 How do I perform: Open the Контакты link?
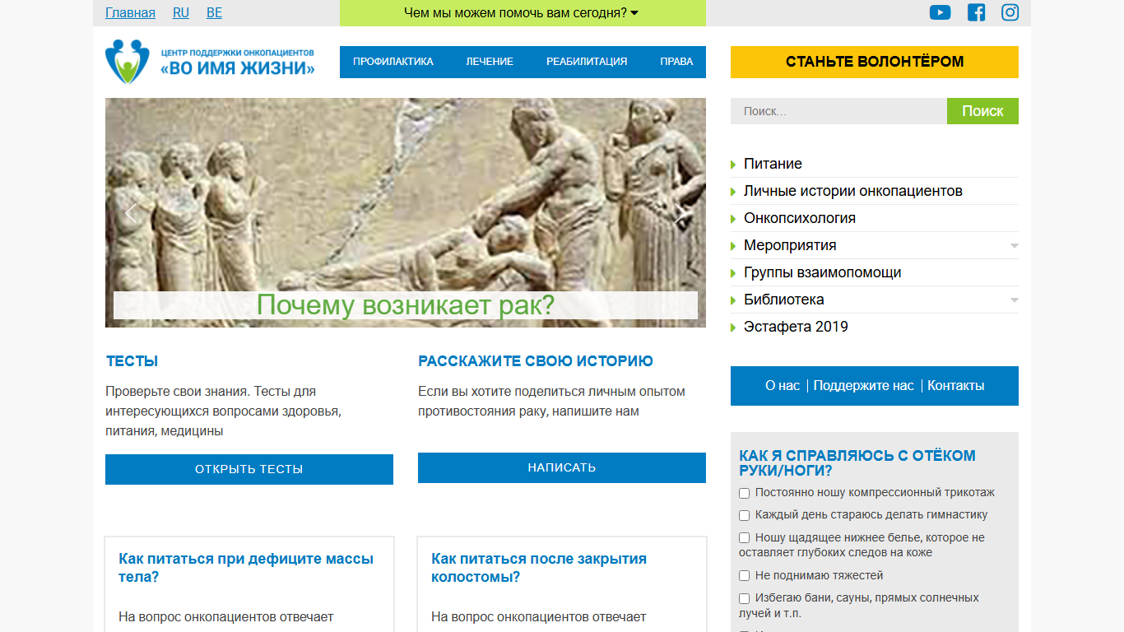click(955, 386)
